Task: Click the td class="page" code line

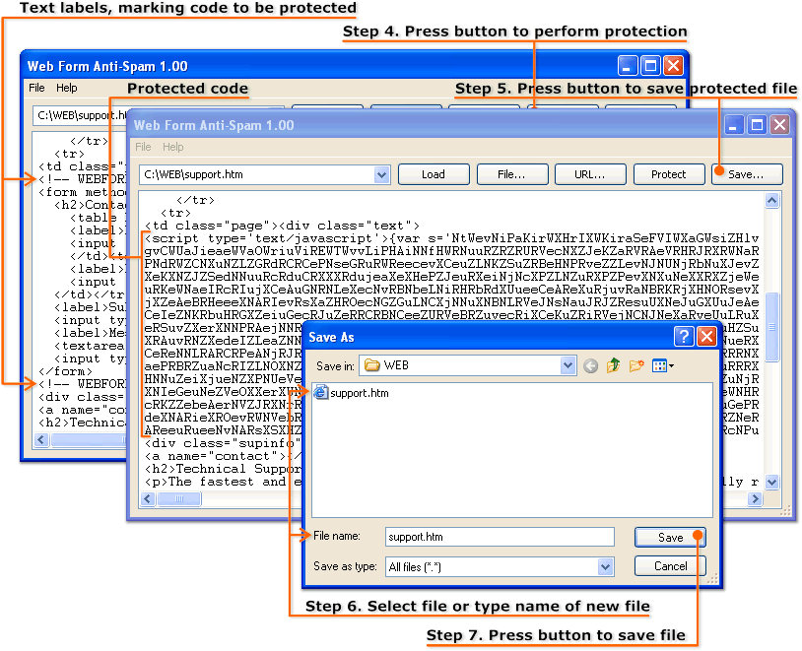Action: click(x=282, y=227)
